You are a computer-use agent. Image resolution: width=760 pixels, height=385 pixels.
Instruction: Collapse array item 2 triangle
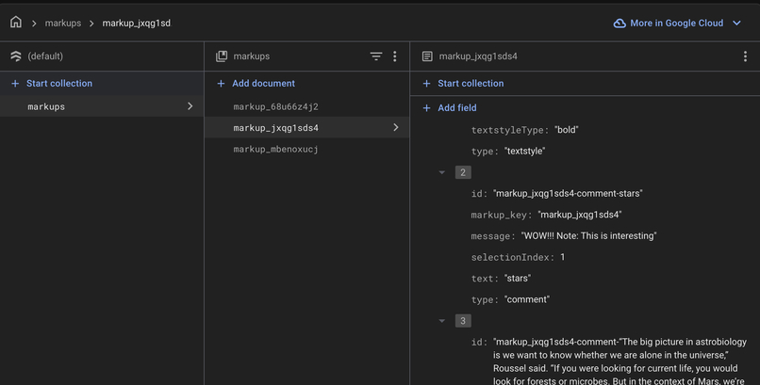[x=442, y=172]
